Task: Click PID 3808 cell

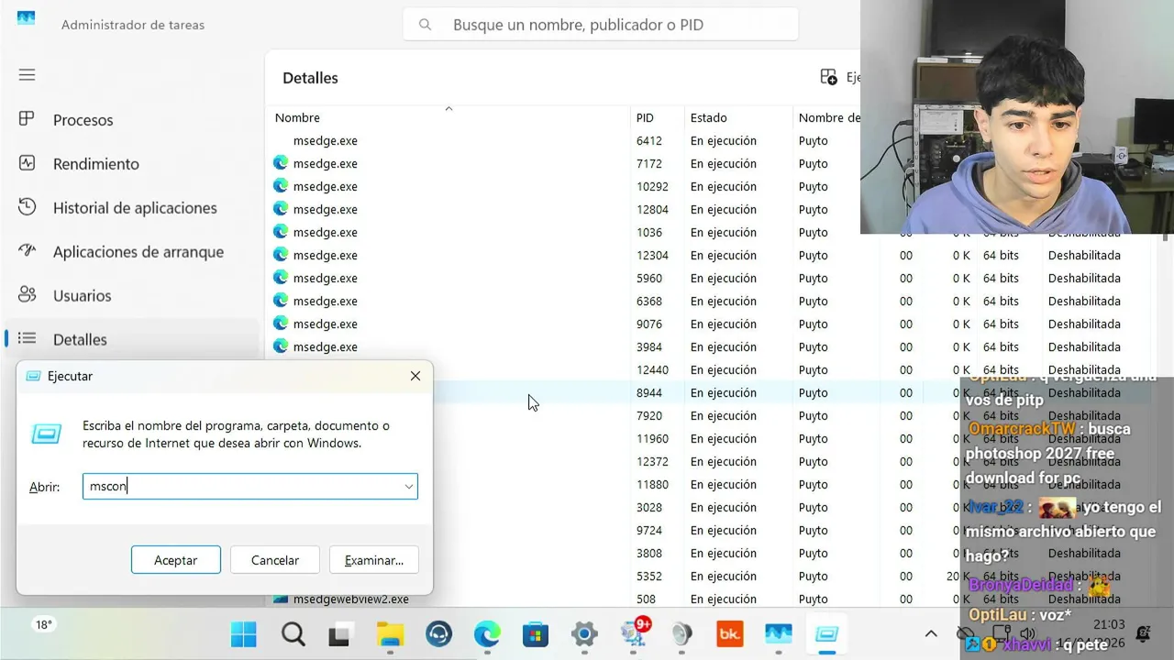Action: [649, 553]
